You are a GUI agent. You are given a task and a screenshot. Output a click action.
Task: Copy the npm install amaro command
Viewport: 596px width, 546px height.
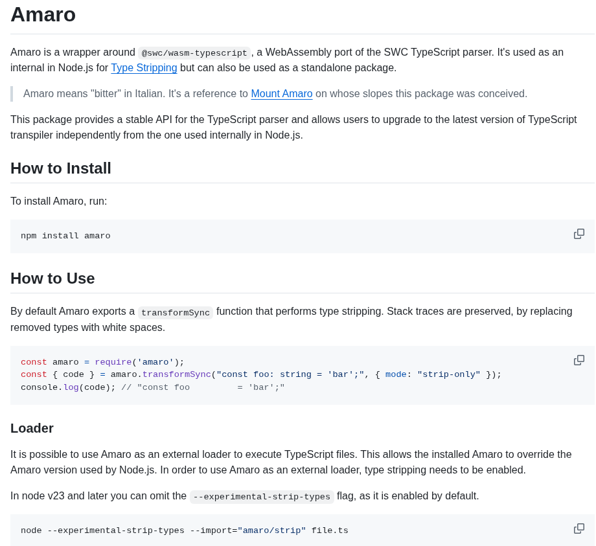coord(579,234)
